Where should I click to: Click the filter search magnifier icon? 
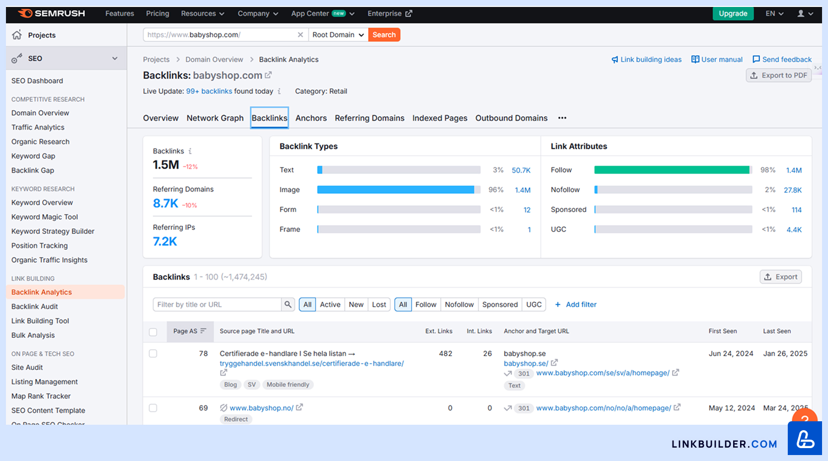(288, 305)
